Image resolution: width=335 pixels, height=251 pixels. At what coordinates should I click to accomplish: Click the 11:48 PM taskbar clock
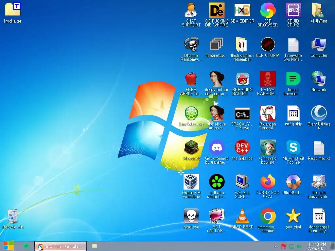[x=317, y=246]
